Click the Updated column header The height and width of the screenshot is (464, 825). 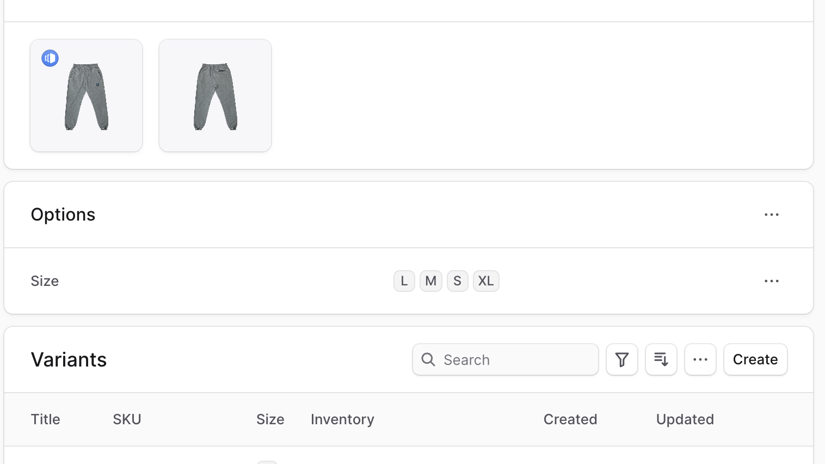pos(685,419)
